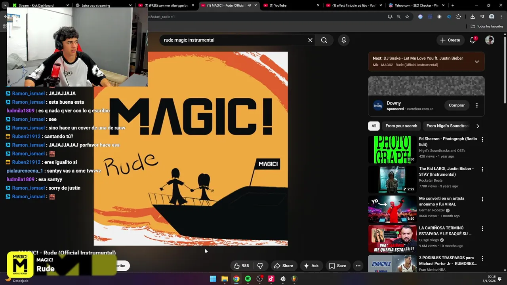The image size is (507, 285).
Task: Open media controls icon in toolbar
Action: (x=482, y=17)
